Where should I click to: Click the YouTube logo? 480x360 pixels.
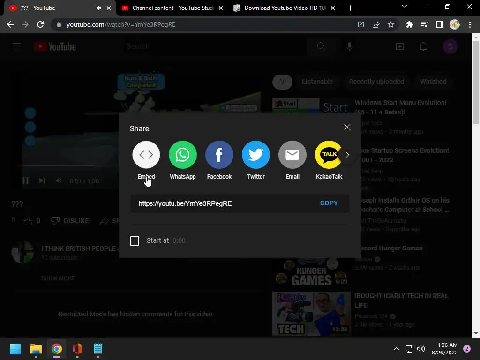click(x=55, y=46)
